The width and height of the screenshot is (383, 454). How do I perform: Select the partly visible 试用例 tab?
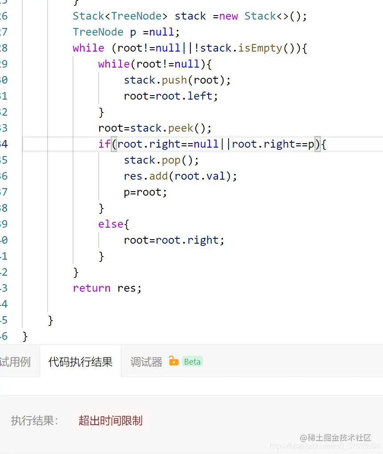tap(15, 362)
